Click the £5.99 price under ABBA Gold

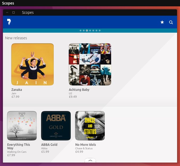tap(45, 152)
